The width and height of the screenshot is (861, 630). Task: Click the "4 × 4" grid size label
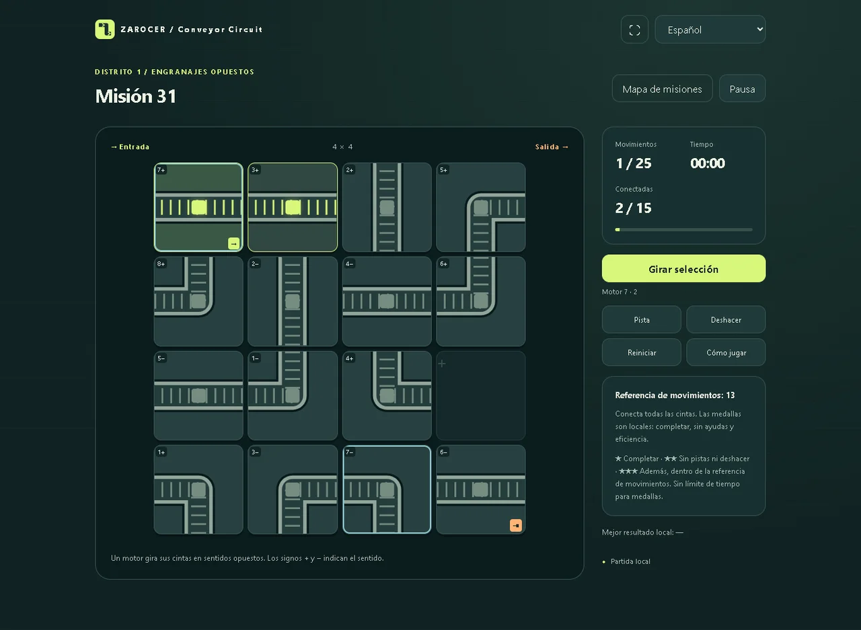click(x=342, y=147)
